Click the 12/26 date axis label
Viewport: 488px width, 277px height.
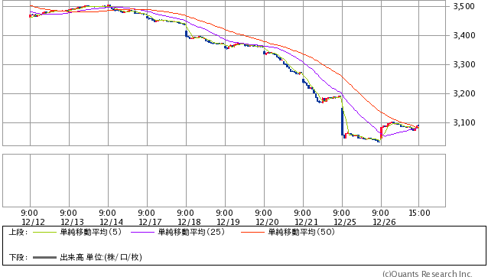click(384, 222)
